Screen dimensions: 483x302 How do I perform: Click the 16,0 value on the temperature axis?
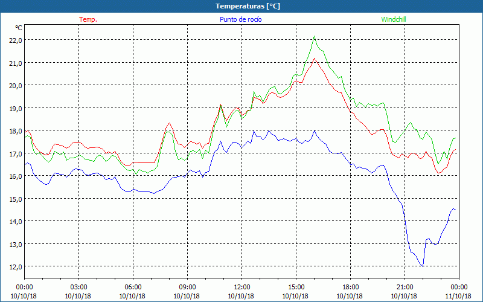pos(16,176)
